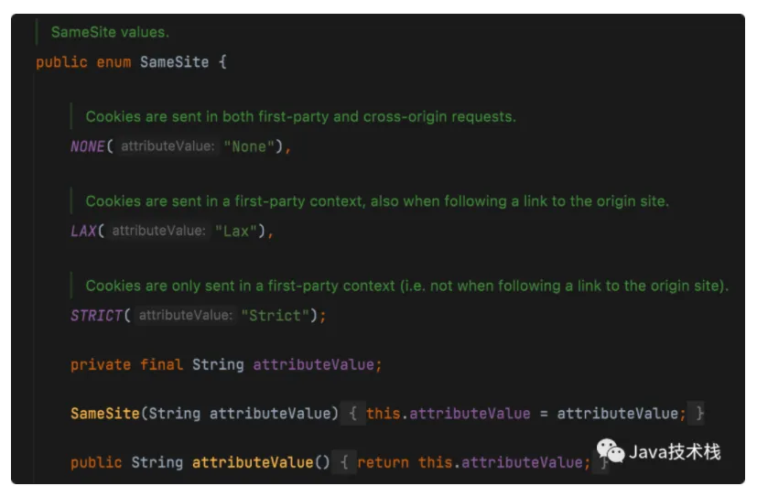The image size is (757, 486).
Task: Expand the folded SameSite constructor opening brace
Action: point(353,414)
